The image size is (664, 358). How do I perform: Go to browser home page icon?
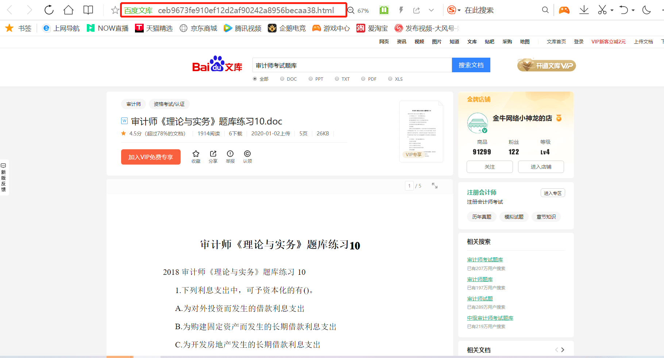(68, 10)
